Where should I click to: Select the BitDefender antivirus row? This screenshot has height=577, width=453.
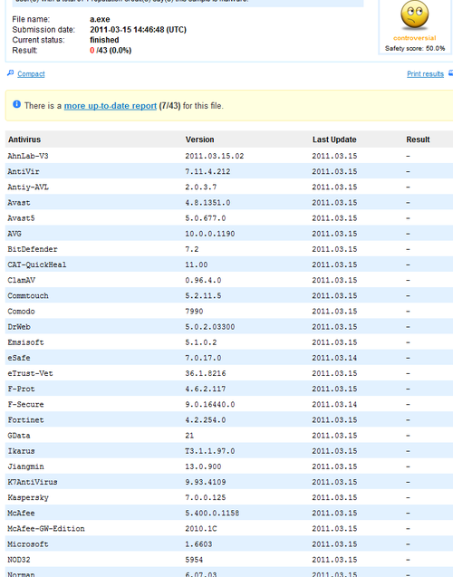click(229, 249)
